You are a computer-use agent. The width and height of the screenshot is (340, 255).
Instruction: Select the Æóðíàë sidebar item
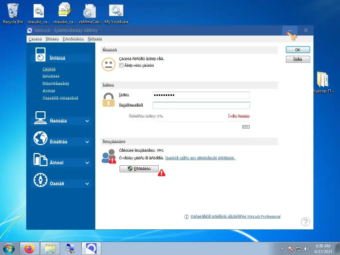coord(49,91)
